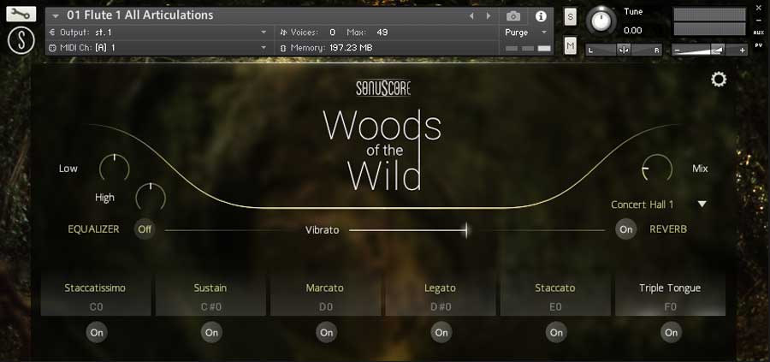
Task: Click the F0 keyswitch label
Action: pos(670,307)
